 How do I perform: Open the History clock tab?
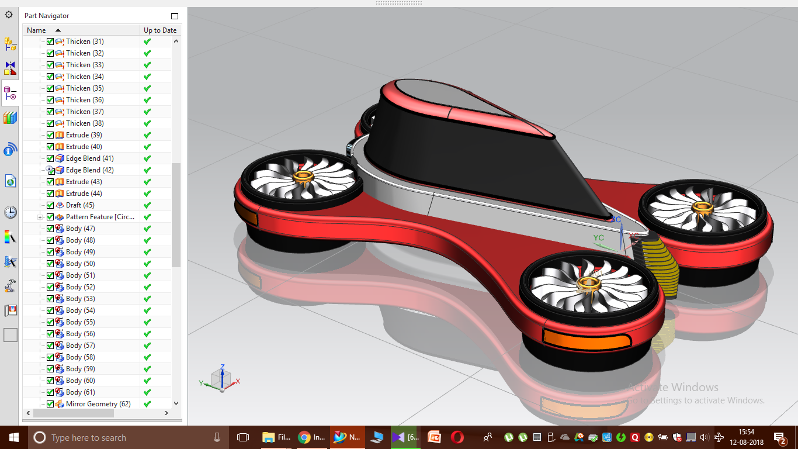click(10, 212)
